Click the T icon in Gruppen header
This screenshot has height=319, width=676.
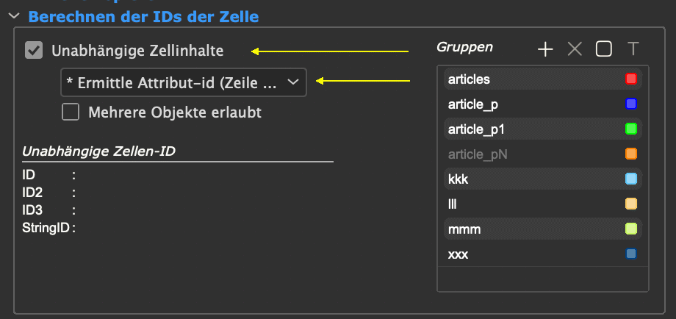[x=633, y=49]
